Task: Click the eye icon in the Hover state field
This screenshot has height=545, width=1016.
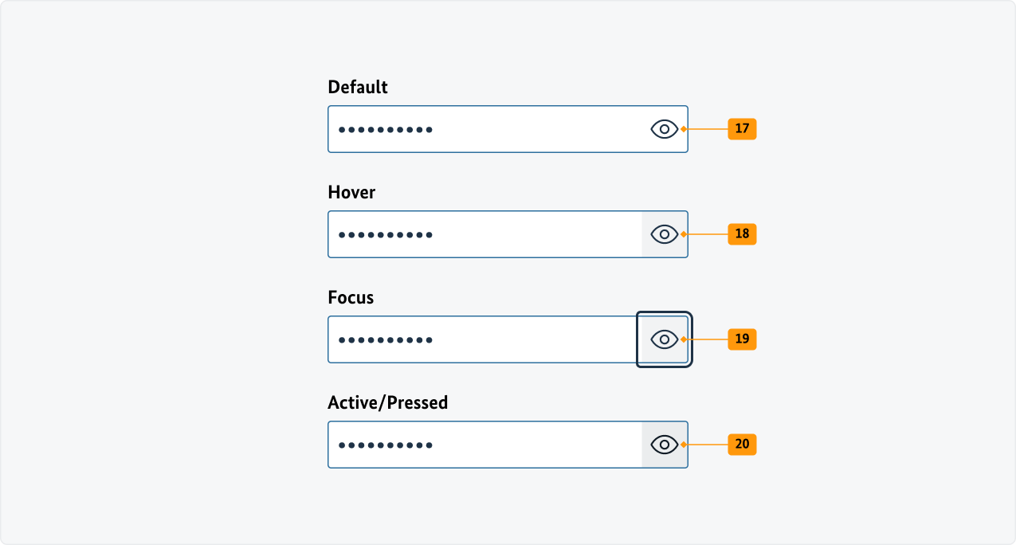Action: click(664, 233)
